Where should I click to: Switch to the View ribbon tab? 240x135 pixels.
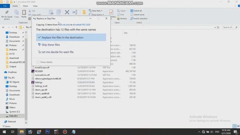(x=35, y=6)
